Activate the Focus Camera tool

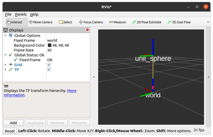click(91, 22)
